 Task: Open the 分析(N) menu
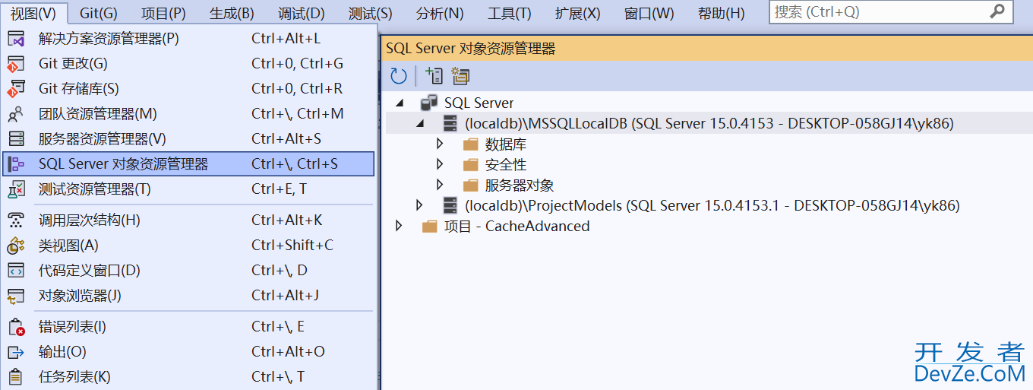[x=440, y=13]
